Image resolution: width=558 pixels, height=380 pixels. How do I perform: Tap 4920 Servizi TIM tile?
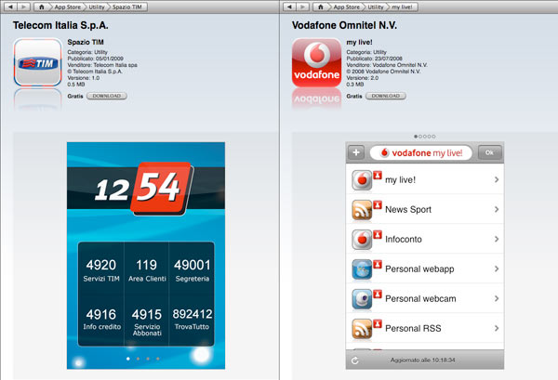[101, 270]
